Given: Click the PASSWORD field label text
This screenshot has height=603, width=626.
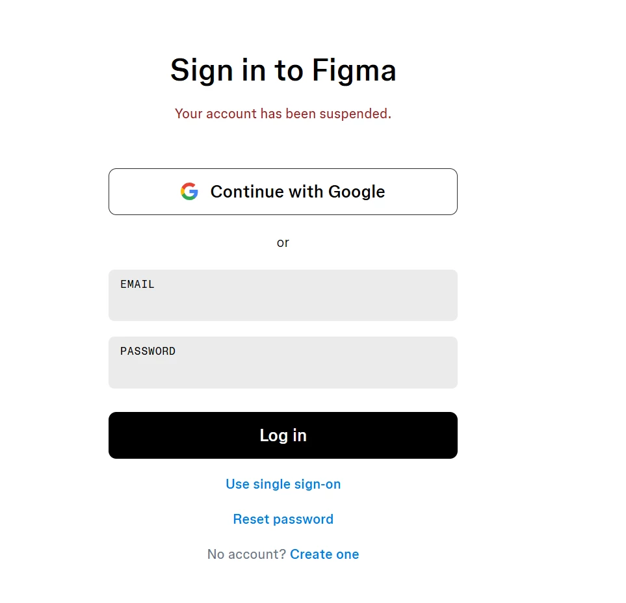Looking at the screenshot, I should [x=148, y=351].
